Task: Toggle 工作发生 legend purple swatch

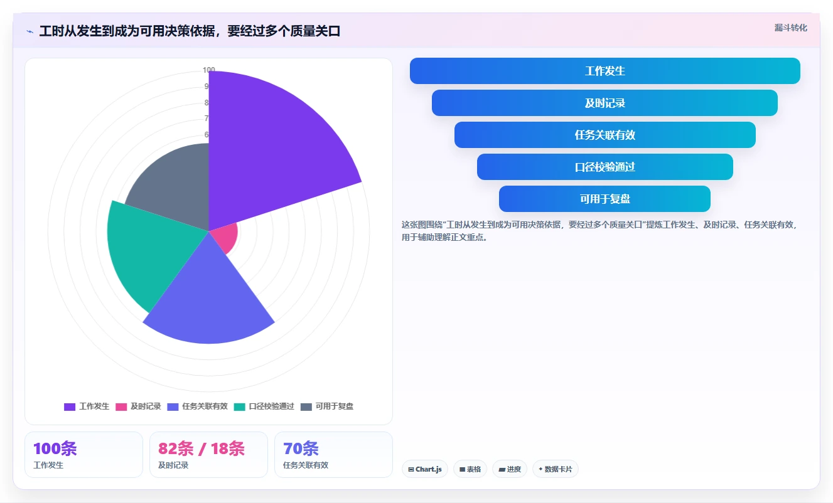Action: coord(70,406)
